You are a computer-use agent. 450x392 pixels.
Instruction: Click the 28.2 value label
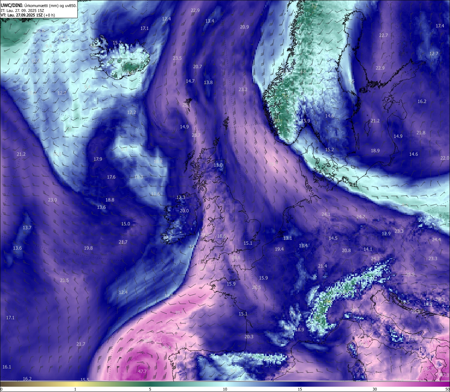pos(440,299)
